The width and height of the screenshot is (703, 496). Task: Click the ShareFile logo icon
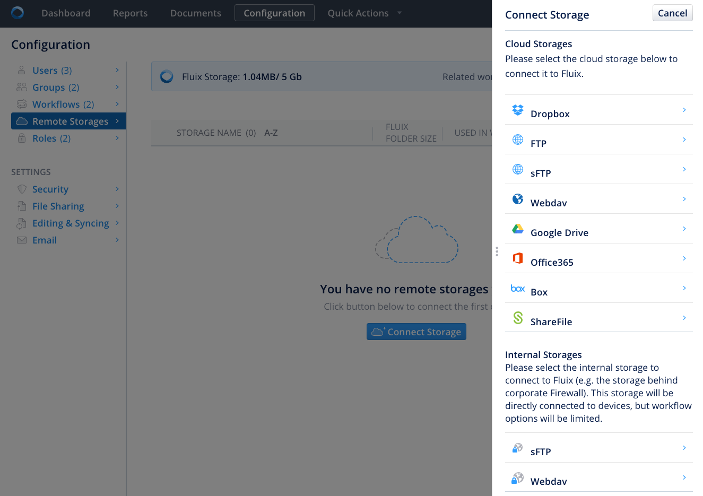517,318
